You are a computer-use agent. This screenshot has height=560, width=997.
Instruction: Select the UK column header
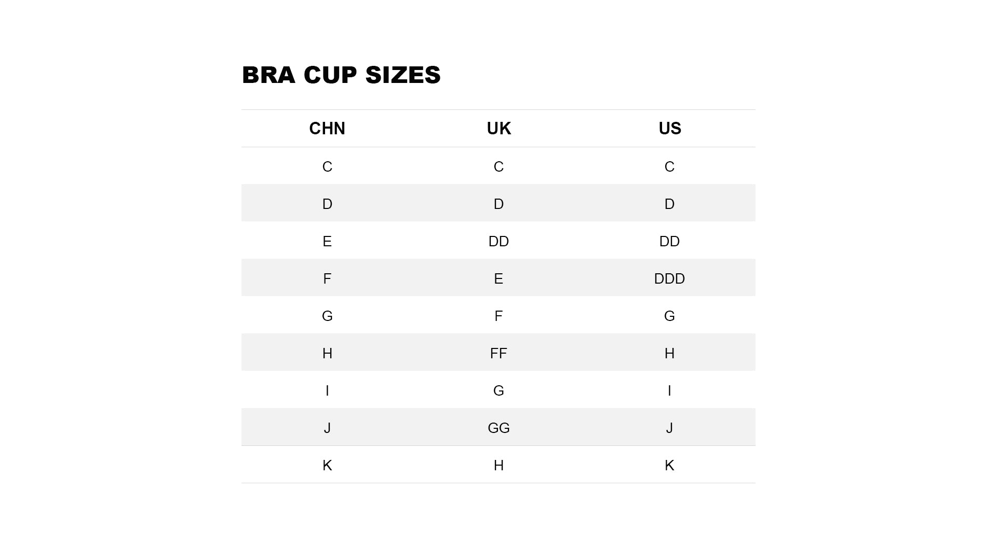(x=498, y=129)
